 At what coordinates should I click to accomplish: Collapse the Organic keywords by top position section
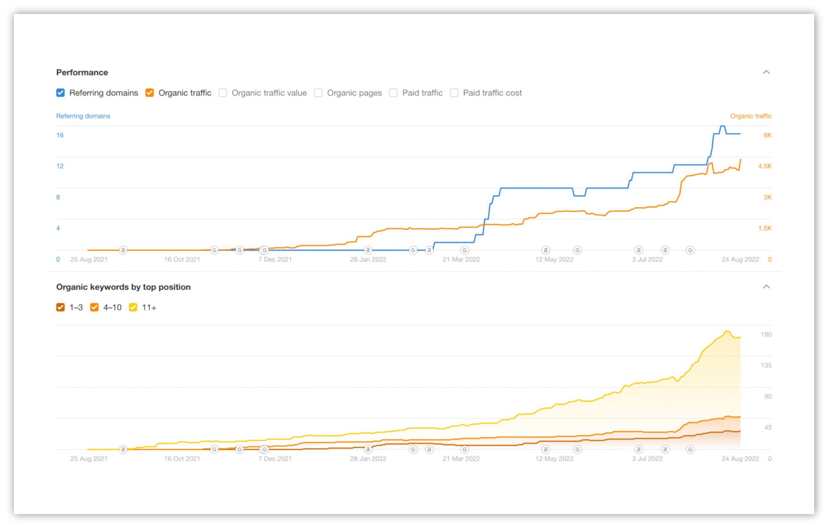[x=767, y=286]
